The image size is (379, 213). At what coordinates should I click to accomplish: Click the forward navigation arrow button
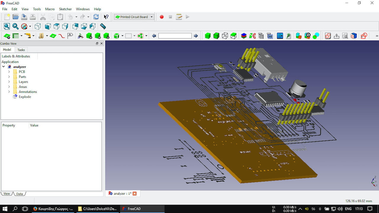coord(196,36)
